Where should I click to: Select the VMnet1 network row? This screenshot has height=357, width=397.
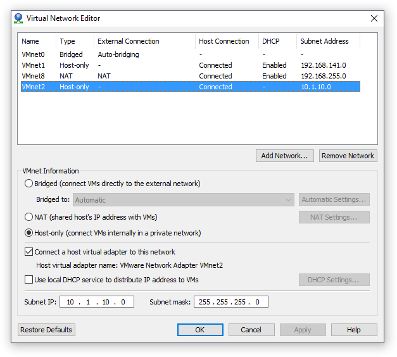191,65
